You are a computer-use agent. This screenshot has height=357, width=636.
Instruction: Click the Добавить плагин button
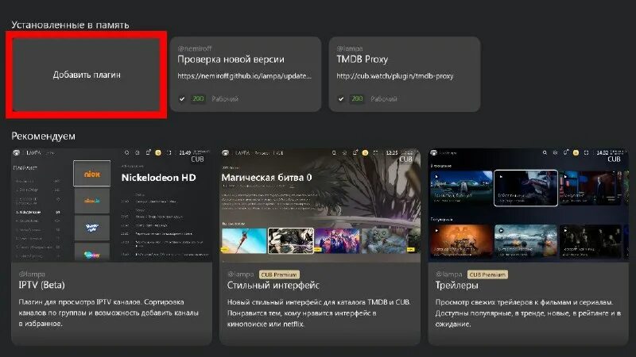(x=87, y=75)
